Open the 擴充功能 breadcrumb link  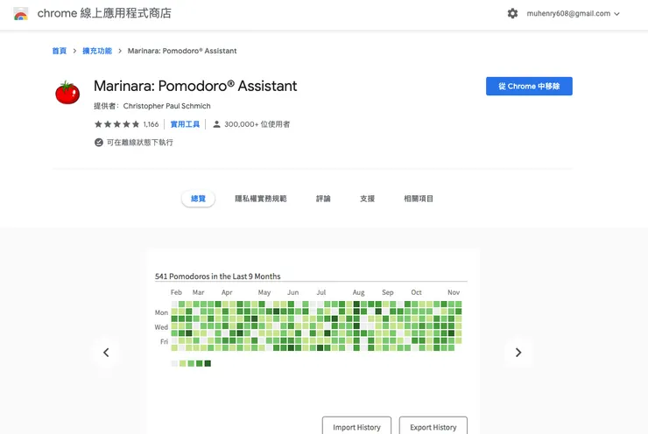pyautogui.click(x=97, y=51)
